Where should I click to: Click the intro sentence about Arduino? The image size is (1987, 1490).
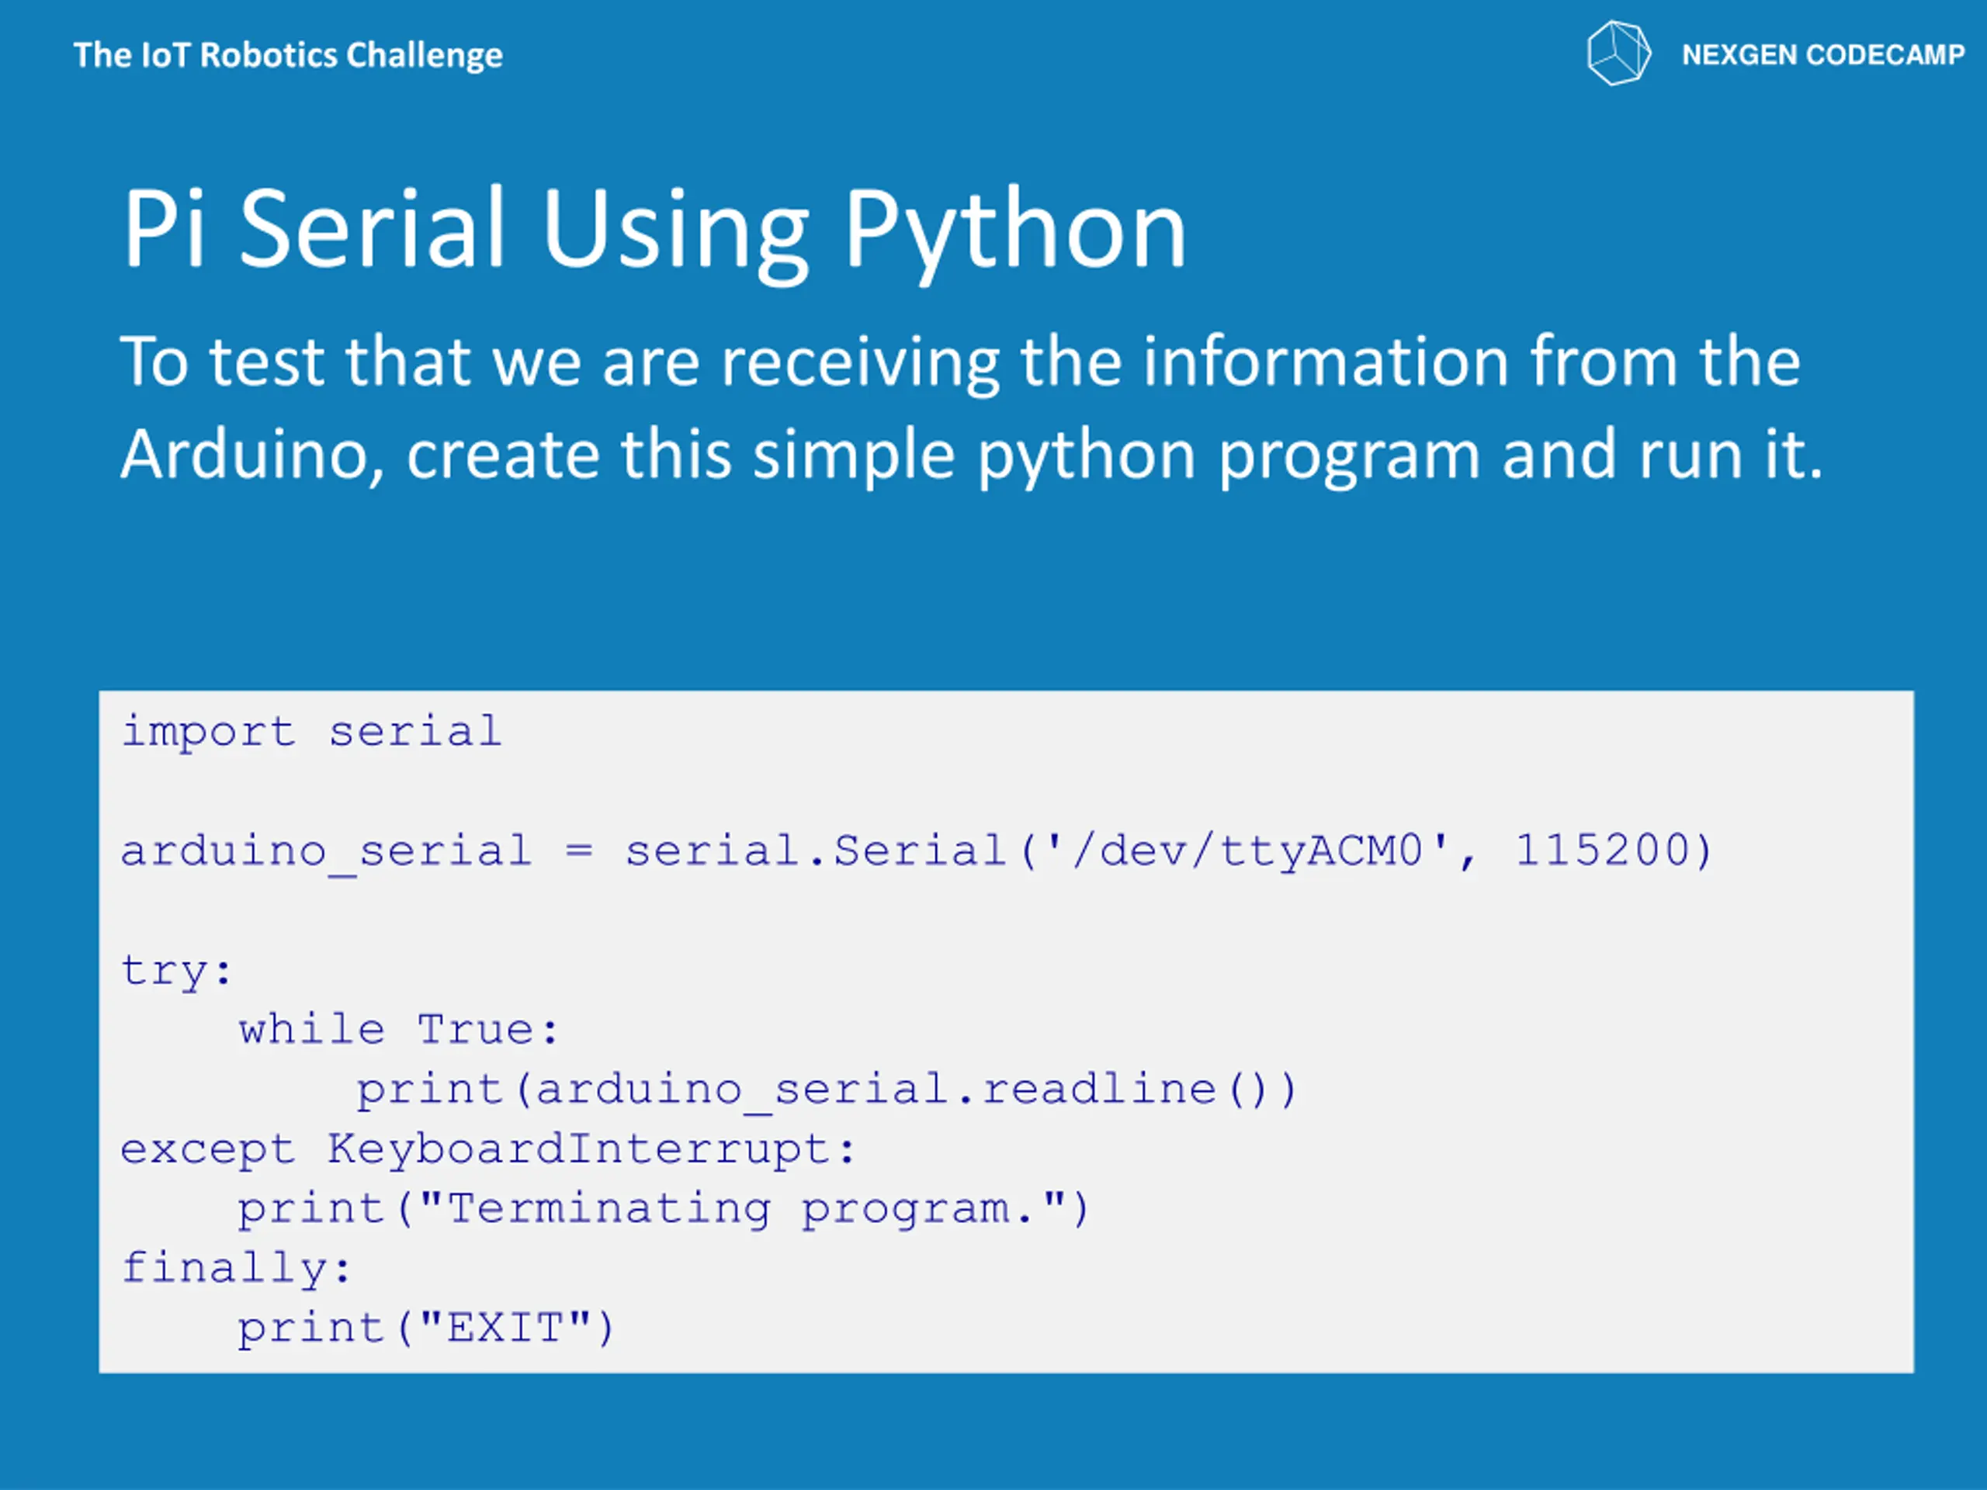coord(972,407)
